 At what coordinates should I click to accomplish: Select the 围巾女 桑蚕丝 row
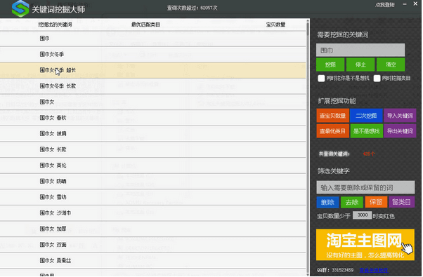(153, 261)
